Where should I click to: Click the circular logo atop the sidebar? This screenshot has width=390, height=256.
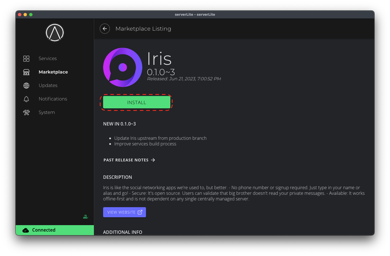click(55, 33)
